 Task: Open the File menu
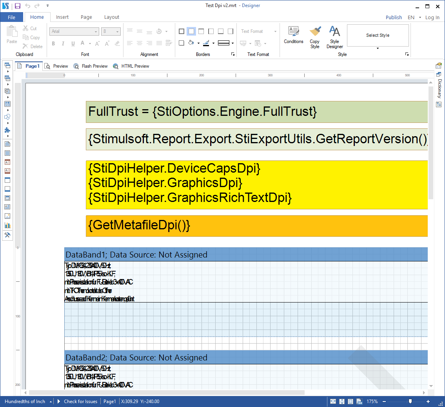tap(12, 17)
